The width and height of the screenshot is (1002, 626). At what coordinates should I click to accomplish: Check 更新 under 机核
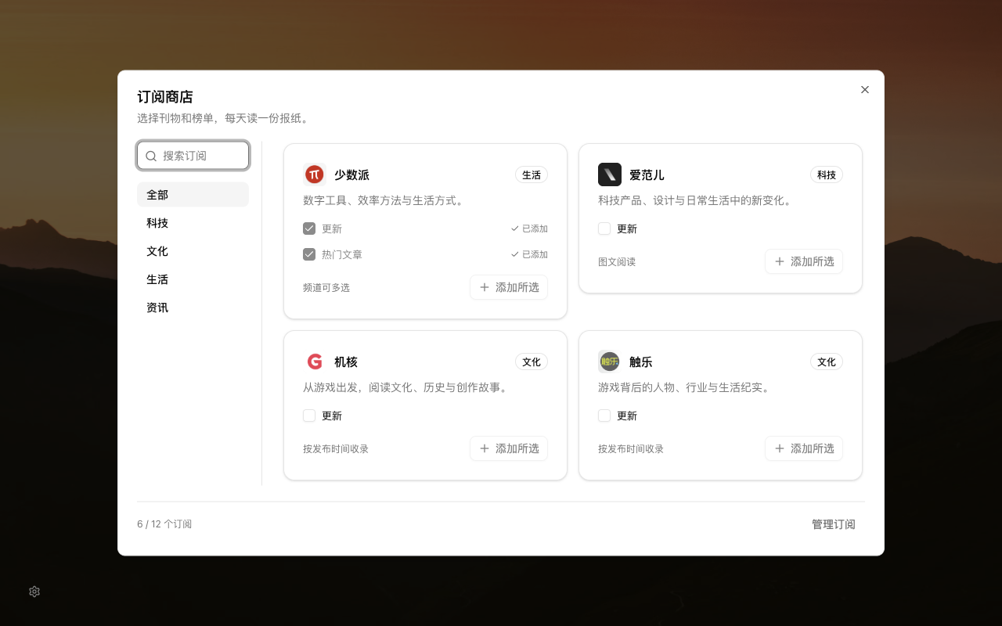309,416
